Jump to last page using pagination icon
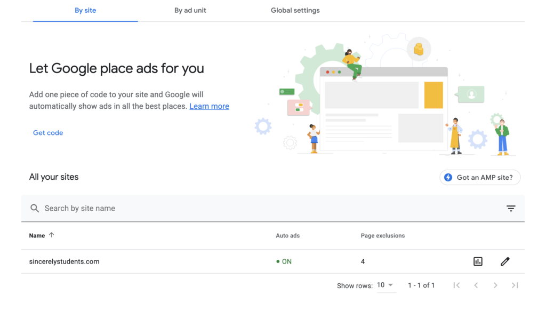This screenshot has width=546, height=311. point(514,285)
